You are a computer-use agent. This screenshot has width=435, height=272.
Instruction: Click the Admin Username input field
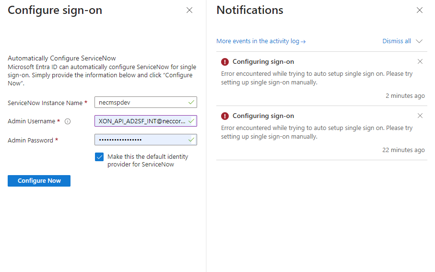point(146,121)
